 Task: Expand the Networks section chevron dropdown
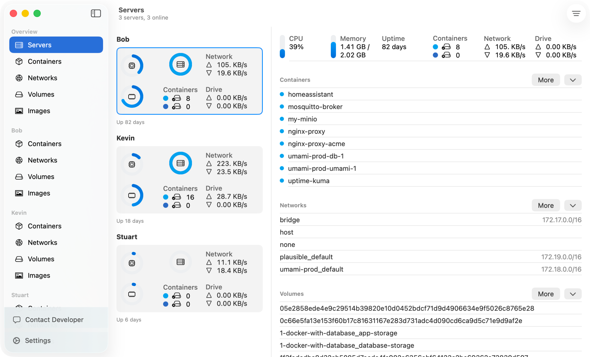coord(573,205)
